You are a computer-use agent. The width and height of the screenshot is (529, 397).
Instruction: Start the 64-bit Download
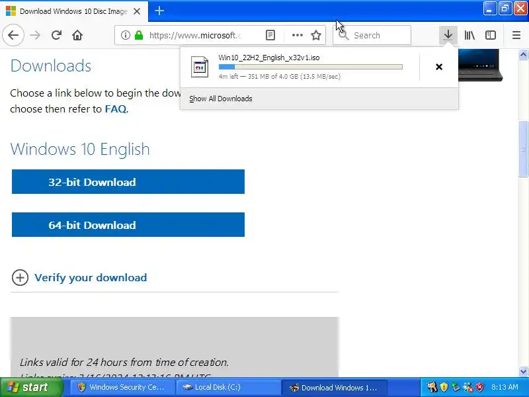128,224
